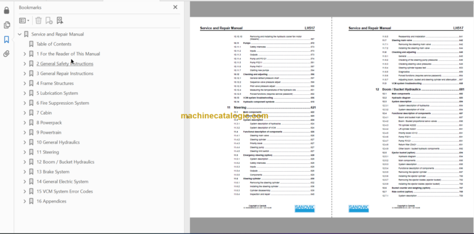Go to 9 Powertrain bookmark
This screenshot has width=474, height=234.
[49, 132]
